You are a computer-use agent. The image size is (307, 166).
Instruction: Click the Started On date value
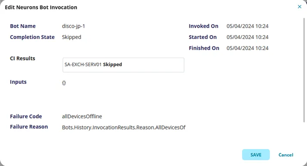[x=247, y=37]
